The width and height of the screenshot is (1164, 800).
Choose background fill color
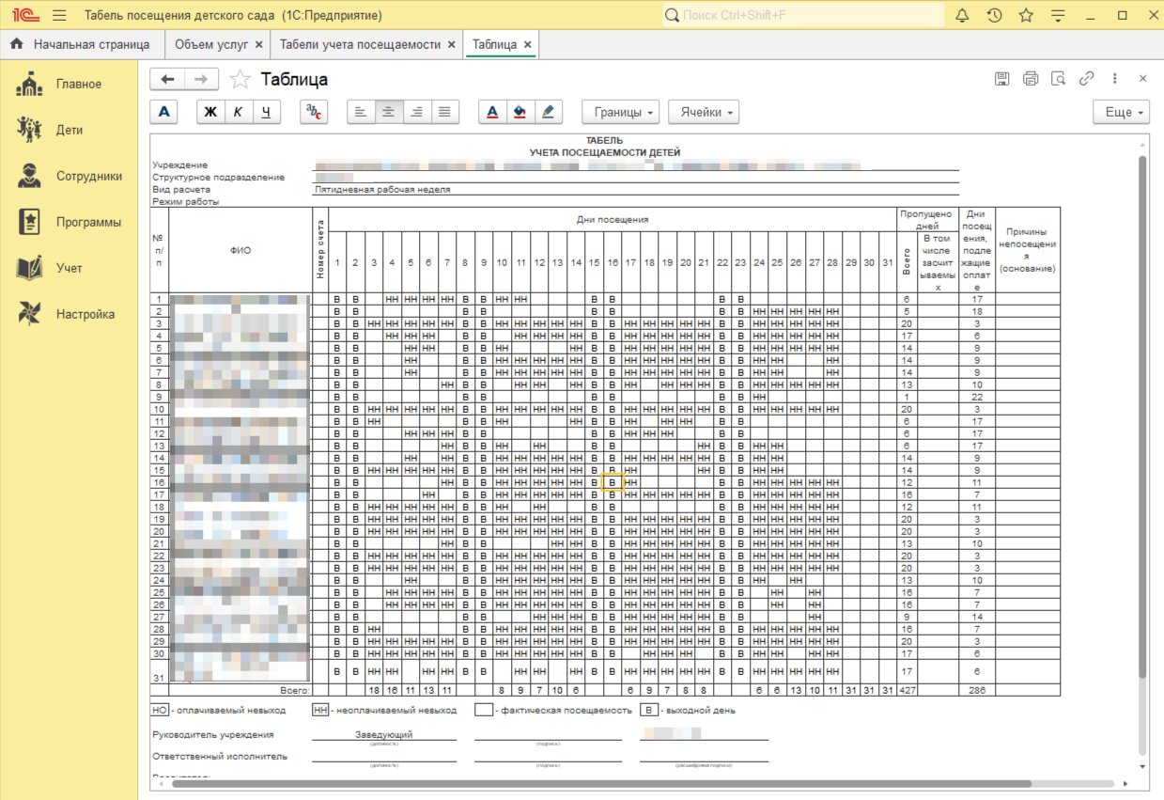tap(520, 112)
